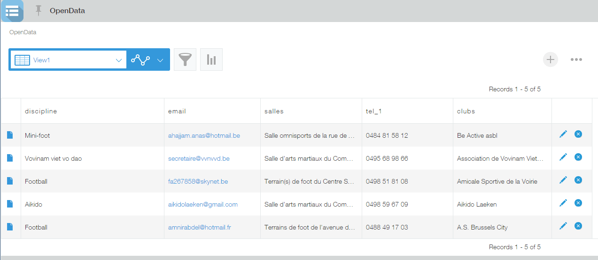The width and height of the screenshot is (598, 260).
Task: Open record details for Aikido row
Action: tap(10, 204)
